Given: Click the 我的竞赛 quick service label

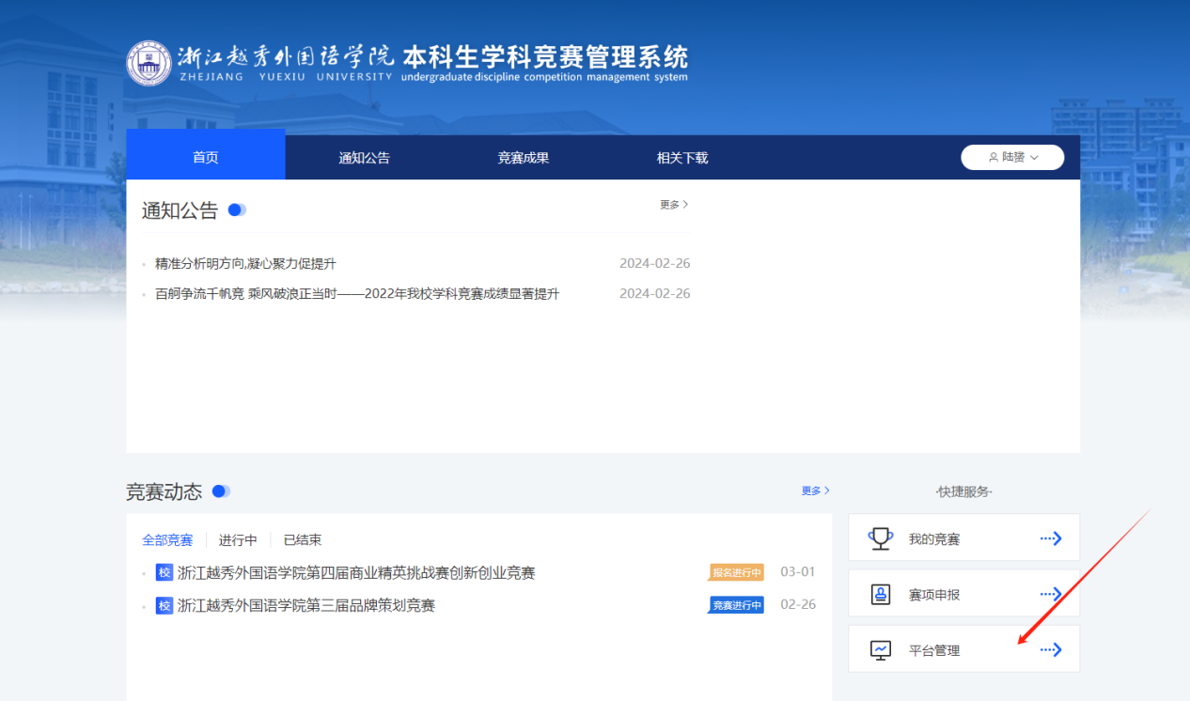Looking at the screenshot, I should pyautogui.click(x=934, y=539).
